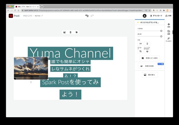Click 背景を削除 remove background button
179x125 pixels.
(150, 66)
